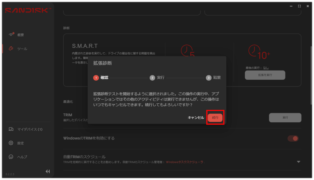
Task: Expand the 自動TRIMのスケジュール section
Action: [x=298, y=162]
